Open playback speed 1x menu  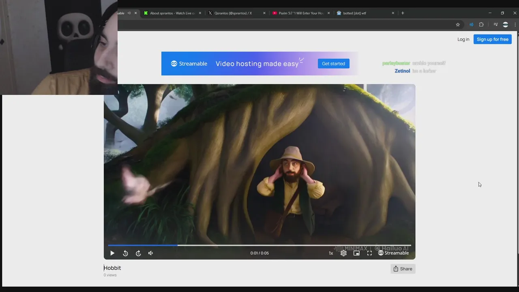[x=331, y=253]
